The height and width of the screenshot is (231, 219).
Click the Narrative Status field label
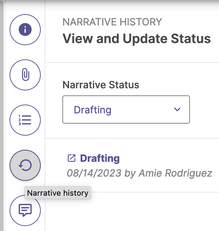101,85
